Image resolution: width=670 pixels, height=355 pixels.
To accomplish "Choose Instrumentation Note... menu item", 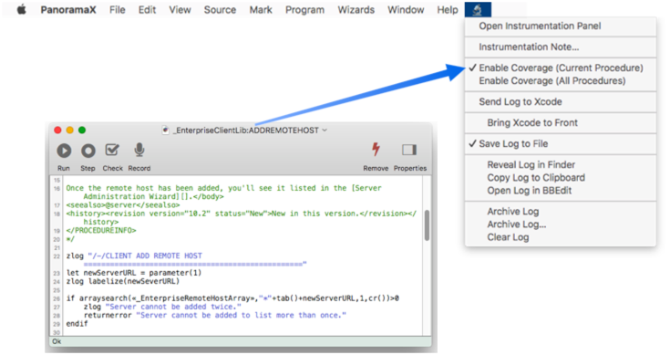I will (x=561, y=47).
